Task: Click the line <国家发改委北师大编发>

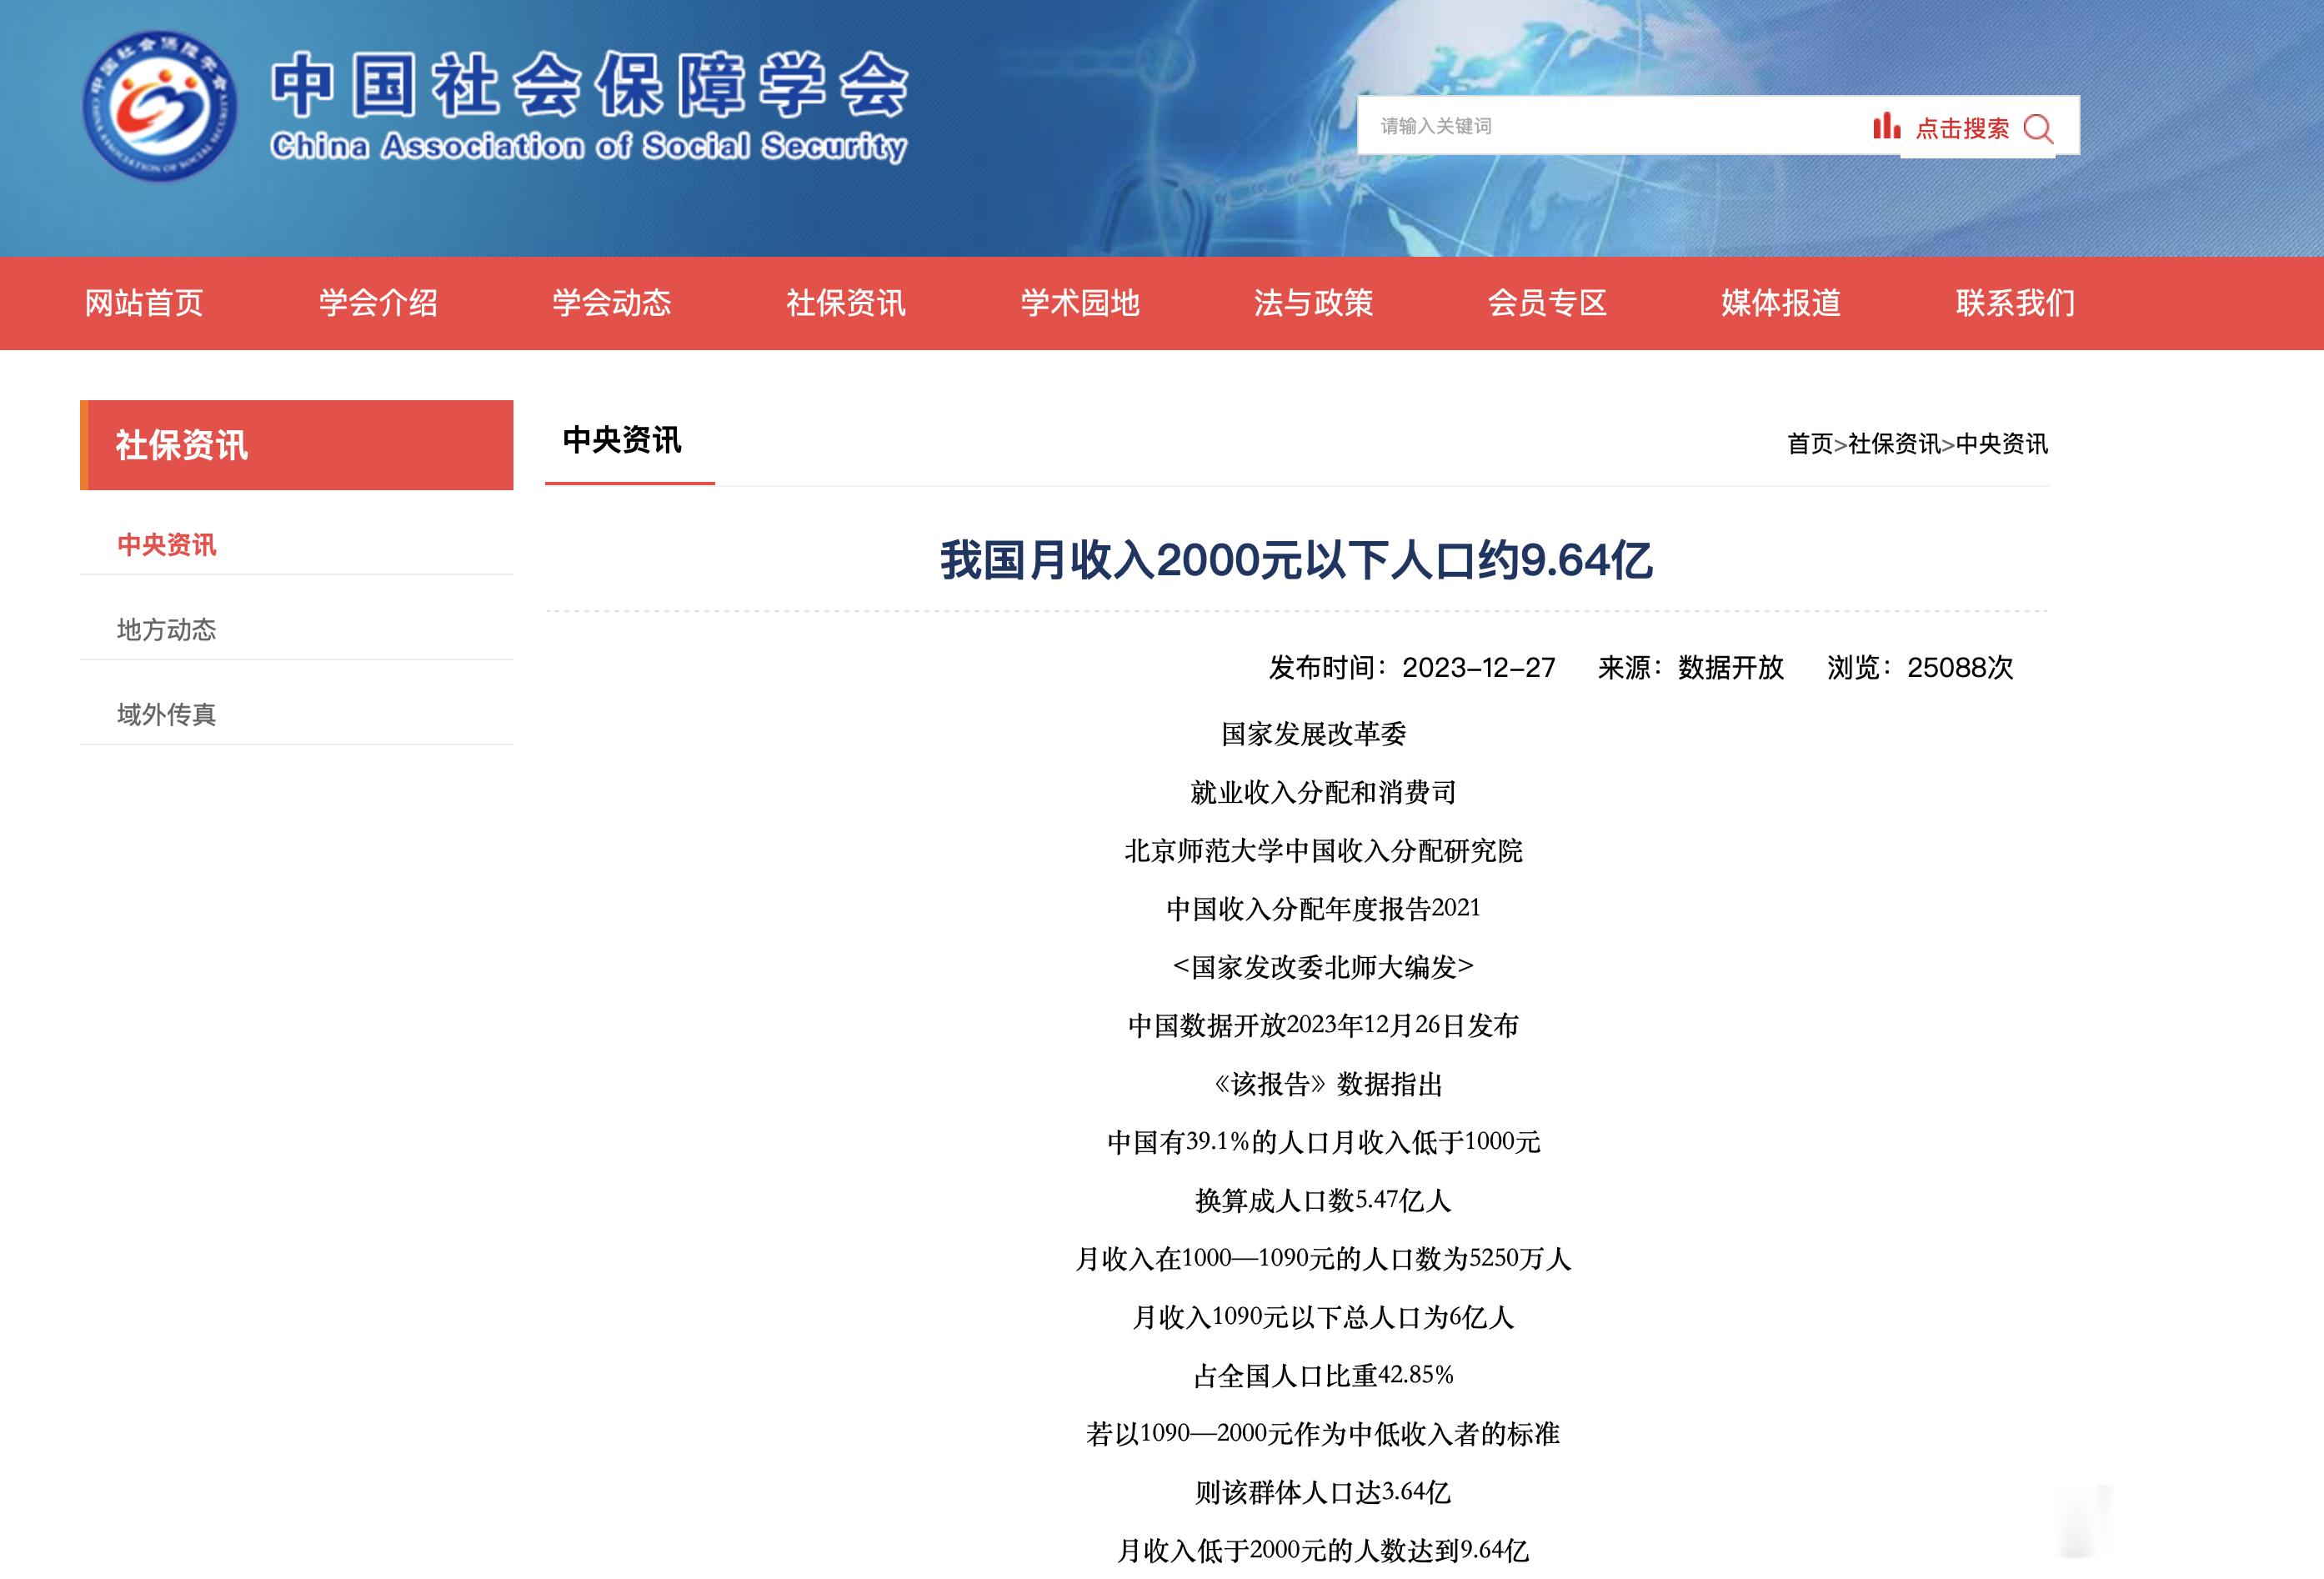Action: point(1323,967)
